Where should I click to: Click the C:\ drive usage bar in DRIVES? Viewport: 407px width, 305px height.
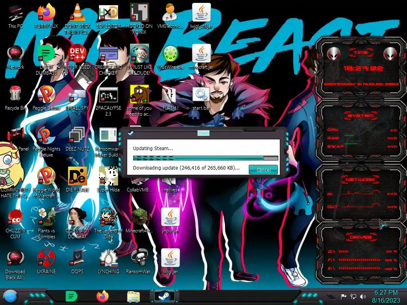(x=343, y=251)
